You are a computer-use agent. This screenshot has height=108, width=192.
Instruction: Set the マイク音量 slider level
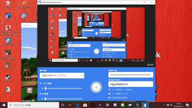(x=63, y=88)
